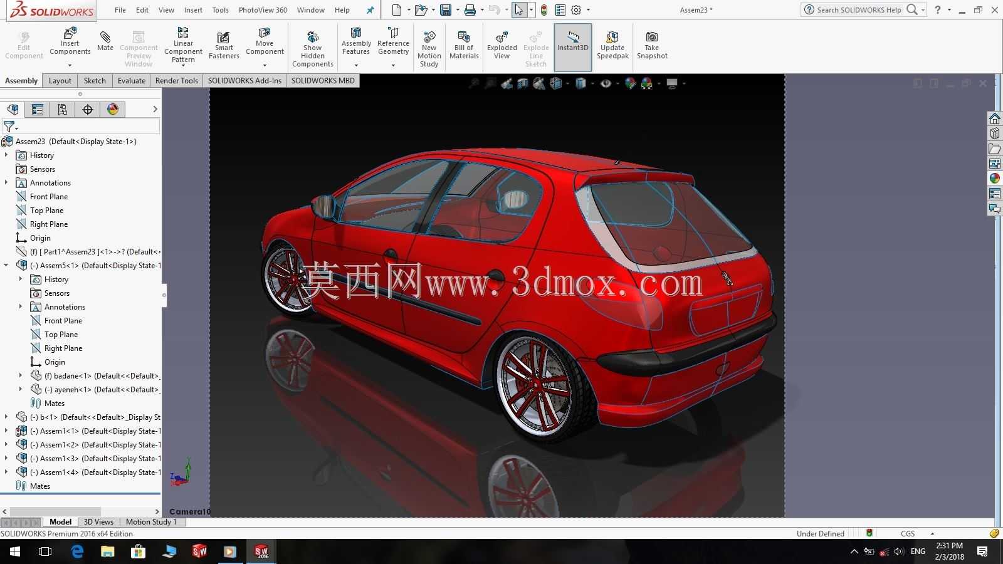Image resolution: width=1003 pixels, height=564 pixels.
Task: Expand the ayeneh<1> component
Action: coord(21,389)
